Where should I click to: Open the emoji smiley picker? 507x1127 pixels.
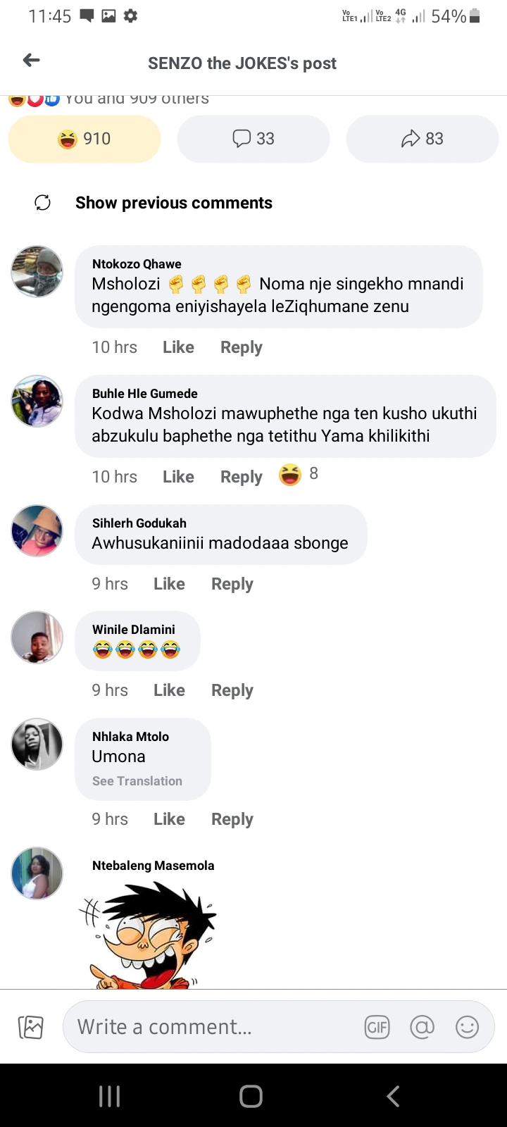point(467,1028)
